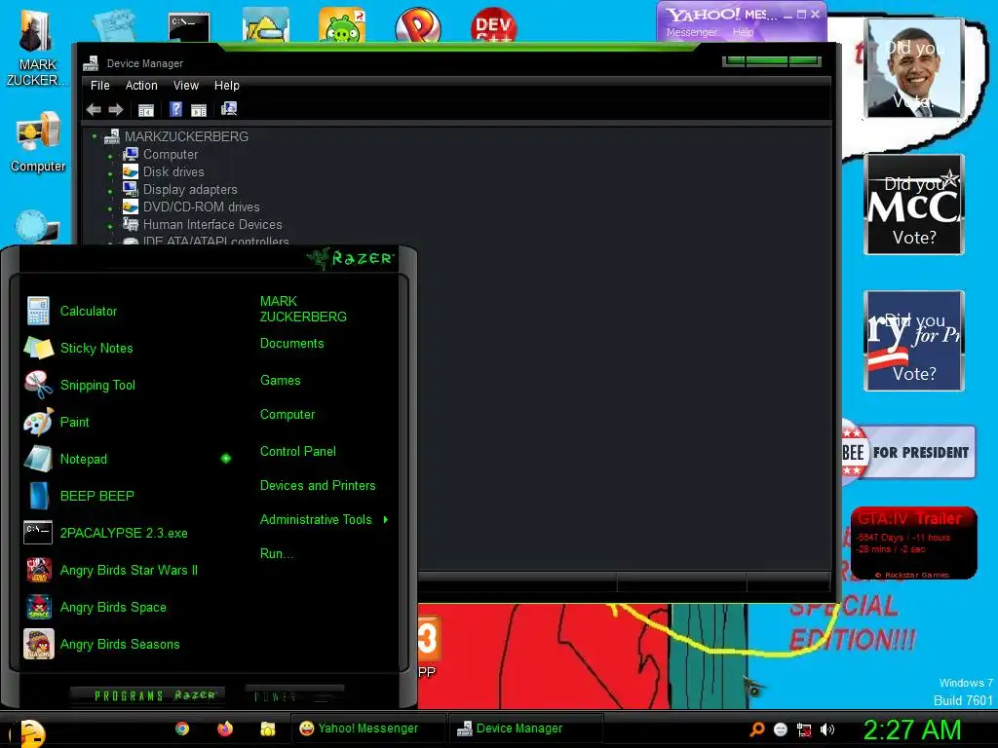Open Firefox icon in the taskbar
Viewport: 998px width, 748px height.
coord(225,729)
